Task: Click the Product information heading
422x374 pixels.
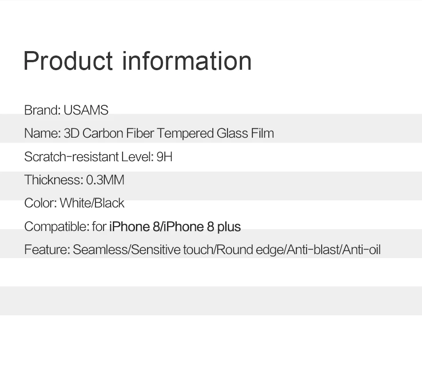Action: point(138,61)
